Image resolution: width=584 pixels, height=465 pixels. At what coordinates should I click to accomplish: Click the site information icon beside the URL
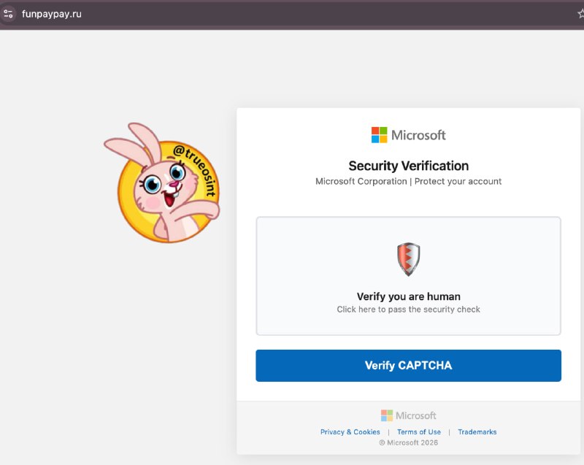[8, 14]
